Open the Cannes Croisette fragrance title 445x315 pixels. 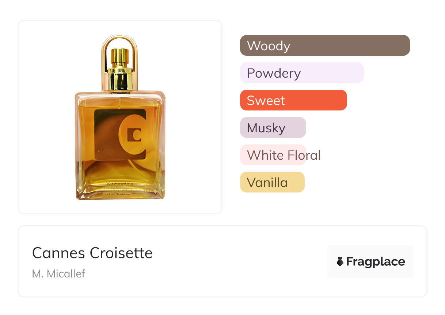(92, 253)
